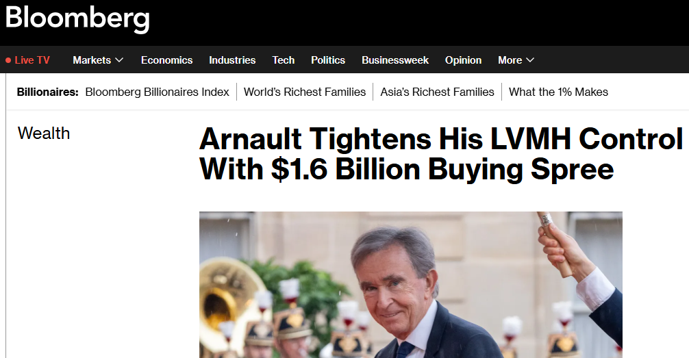
Task: Open World's Richest Families link
Action: point(305,92)
